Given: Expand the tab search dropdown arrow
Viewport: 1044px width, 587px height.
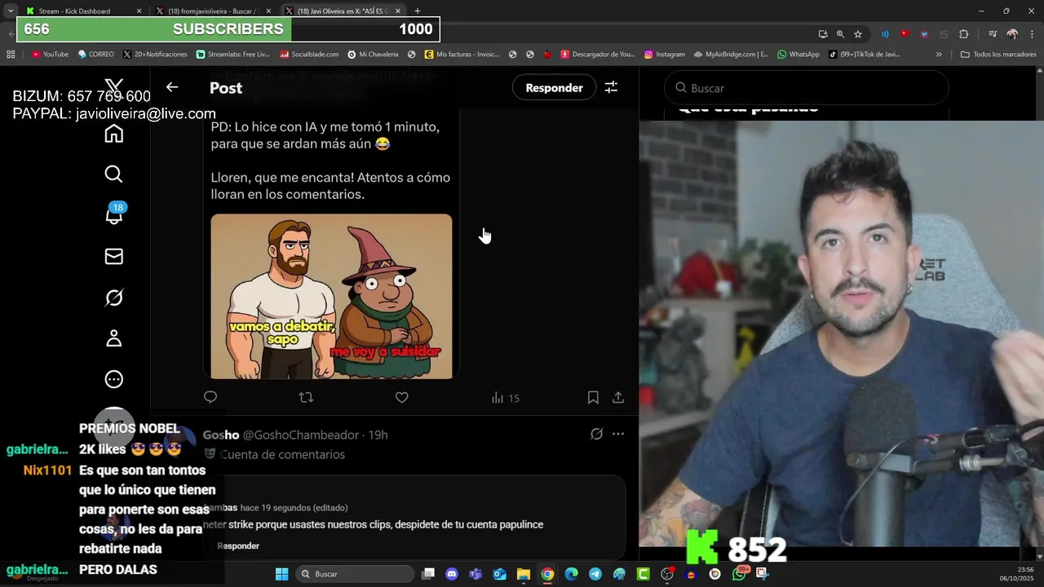Looking at the screenshot, I should pos(11,11).
